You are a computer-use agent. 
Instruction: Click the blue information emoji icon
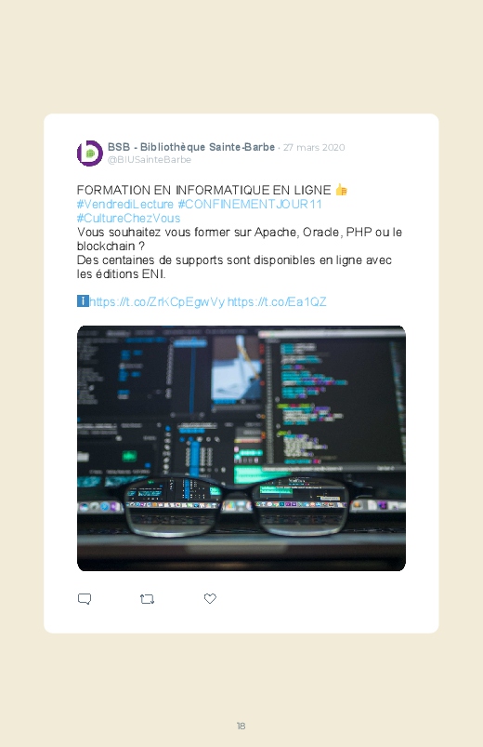[83, 301]
